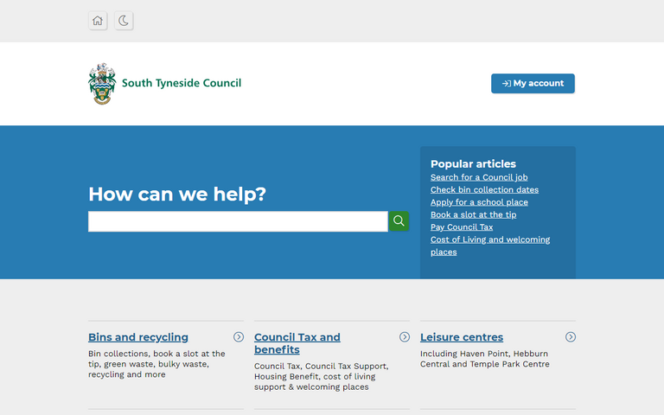This screenshot has height=415, width=664.
Task: Click the home icon button
Action: click(x=98, y=21)
